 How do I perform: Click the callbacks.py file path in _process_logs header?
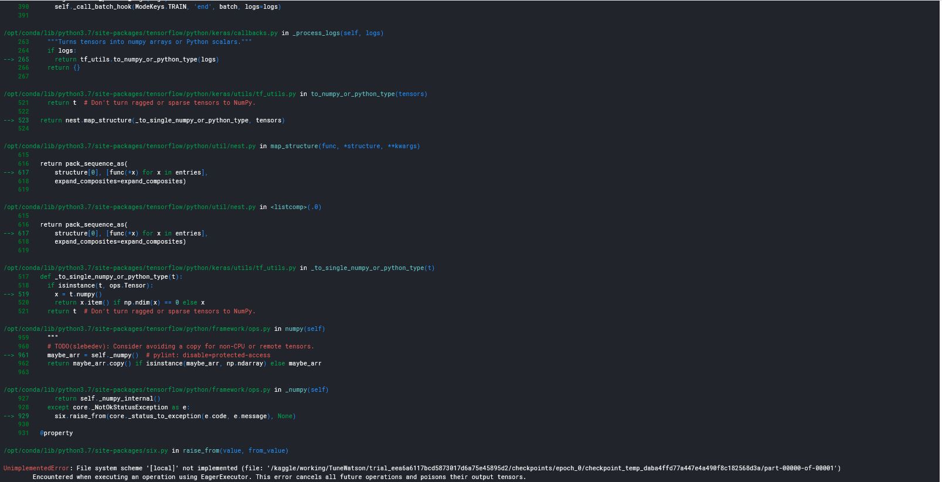tap(141, 33)
